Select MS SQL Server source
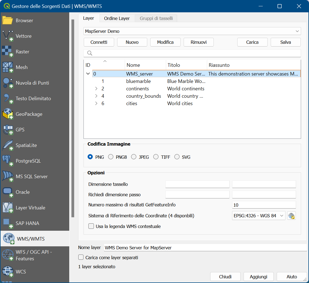Viewport: 309px width, 283px height. [35, 176]
